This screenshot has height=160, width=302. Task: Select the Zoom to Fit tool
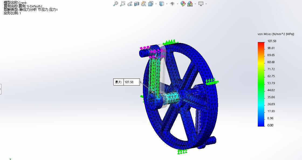(x=116, y=4)
